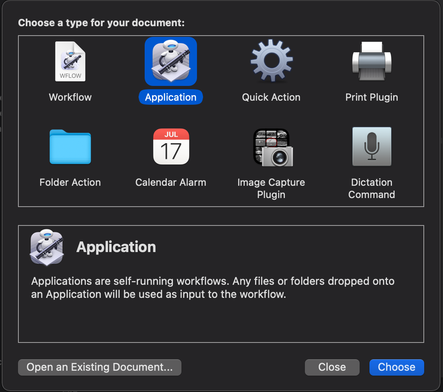The width and height of the screenshot is (443, 392).
Task: Click the description text about self-running workflows
Action: point(213,288)
